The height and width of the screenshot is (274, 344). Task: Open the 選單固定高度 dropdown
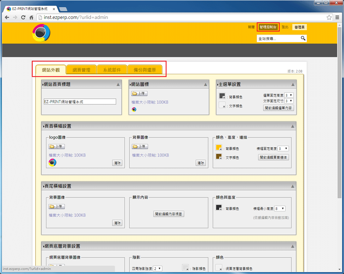click(289, 95)
